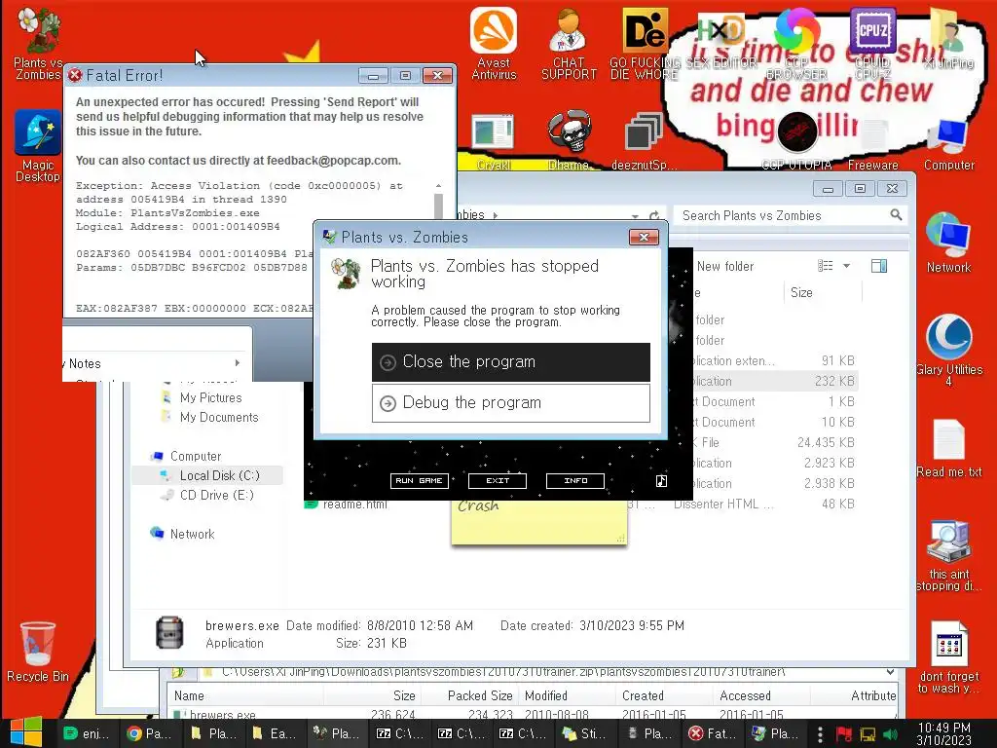Select the Freeware desktop icon
The image size is (997, 748).
point(873,144)
